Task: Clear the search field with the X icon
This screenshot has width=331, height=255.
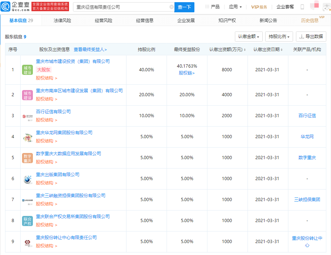Action: [x=172, y=7]
